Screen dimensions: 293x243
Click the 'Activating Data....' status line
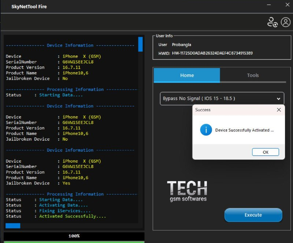[x=63, y=205]
